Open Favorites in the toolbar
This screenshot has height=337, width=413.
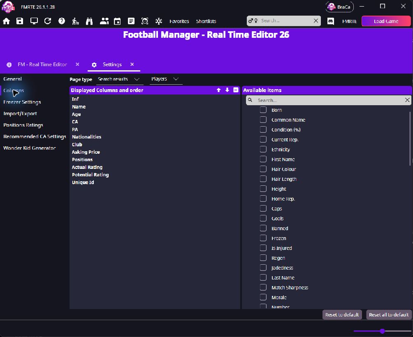pyautogui.click(x=179, y=21)
